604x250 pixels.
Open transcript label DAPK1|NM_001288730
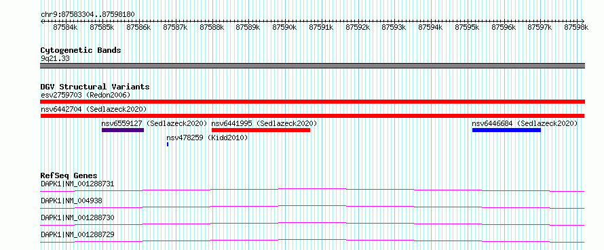tap(77, 217)
